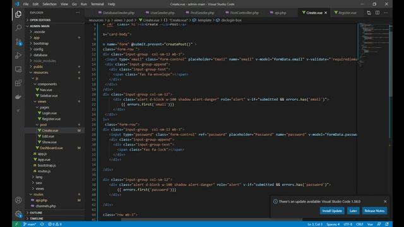Open the Selection menu

(49, 4)
